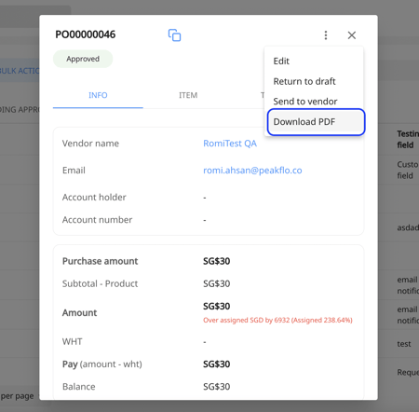The height and width of the screenshot is (412, 419).
Task: Close the purchase order dialog
Action: (x=352, y=35)
